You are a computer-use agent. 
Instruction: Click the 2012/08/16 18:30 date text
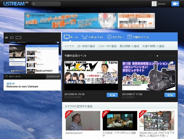pyautogui.click(x=74, y=94)
